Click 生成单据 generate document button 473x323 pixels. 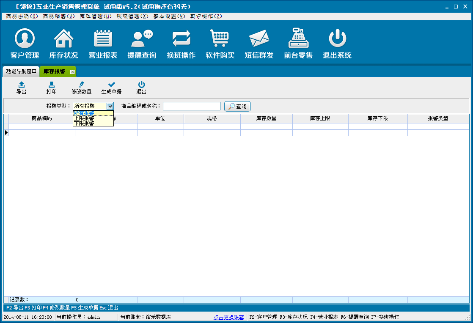point(111,88)
